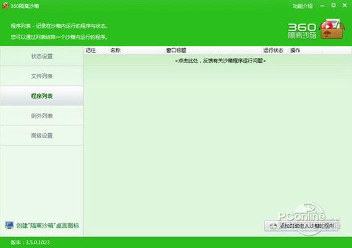The width and height of the screenshot is (352, 248).
Task: Maximize the 360隔离沙箱 window
Action: 333,6
